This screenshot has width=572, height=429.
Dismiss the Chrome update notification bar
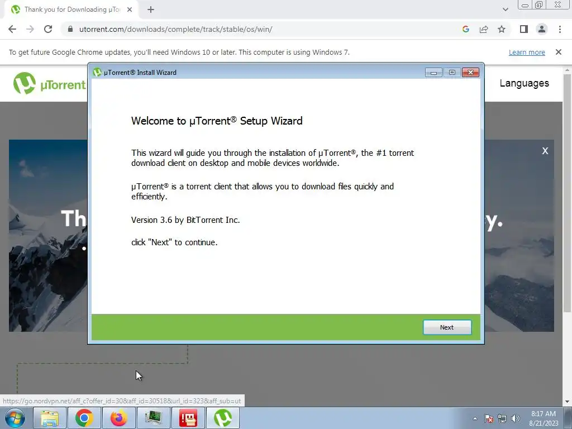(558, 52)
